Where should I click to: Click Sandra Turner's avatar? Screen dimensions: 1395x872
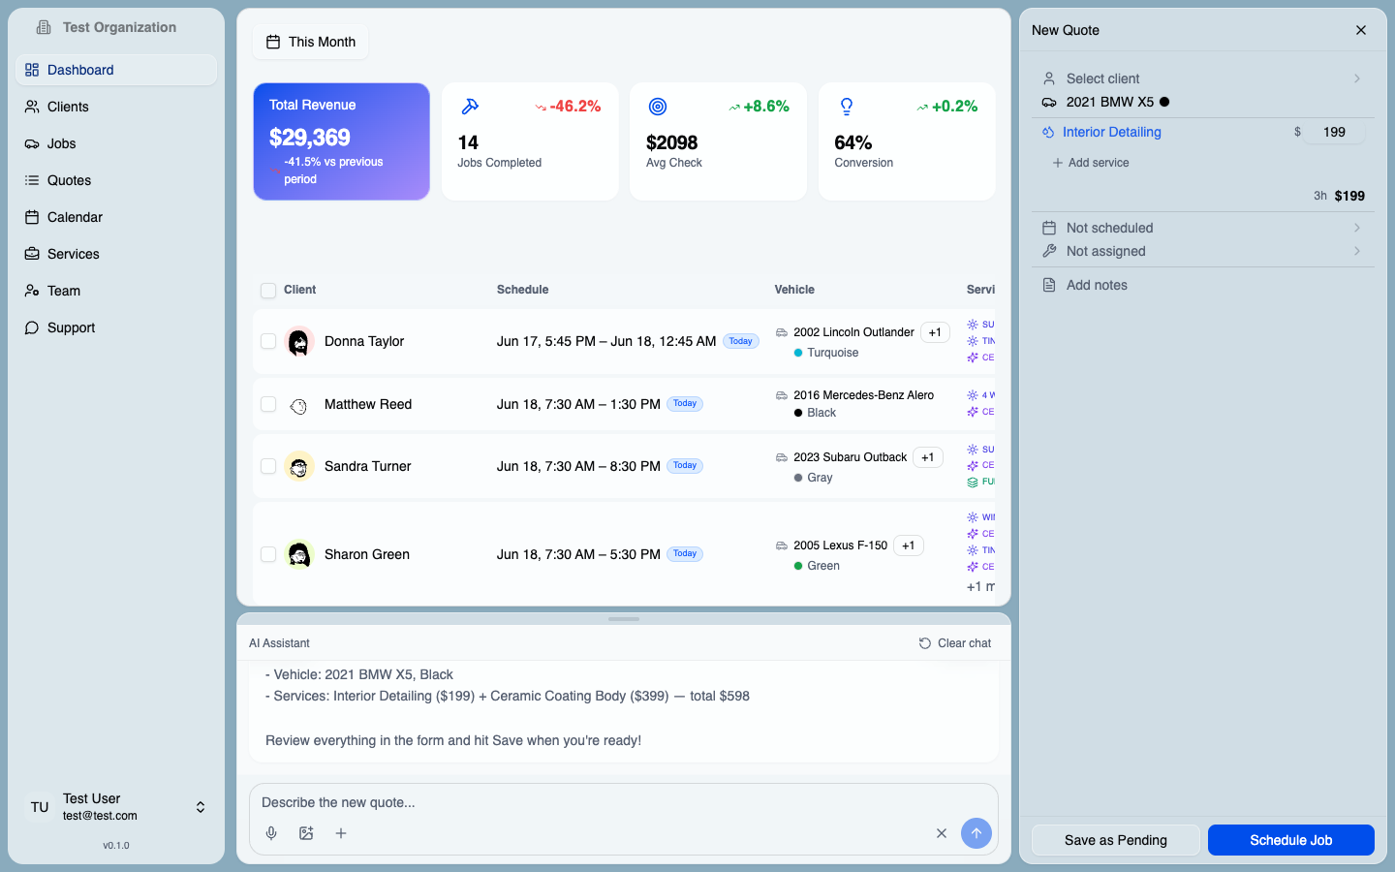[299, 466]
